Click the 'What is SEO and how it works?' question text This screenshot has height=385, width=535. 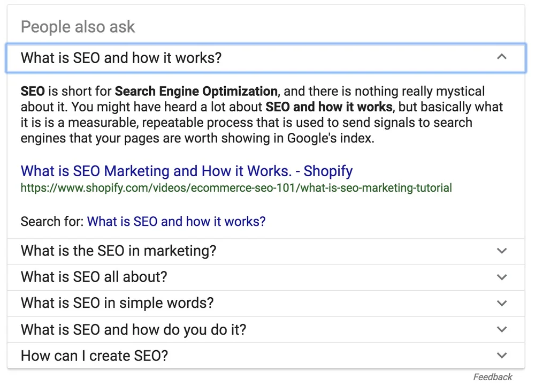(x=121, y=58)
